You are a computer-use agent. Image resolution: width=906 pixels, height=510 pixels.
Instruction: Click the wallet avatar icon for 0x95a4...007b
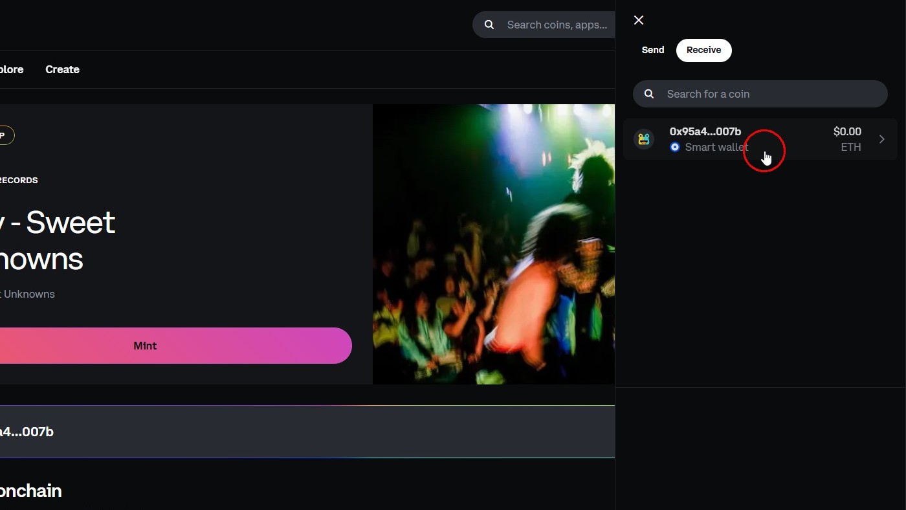click(644, 139)
